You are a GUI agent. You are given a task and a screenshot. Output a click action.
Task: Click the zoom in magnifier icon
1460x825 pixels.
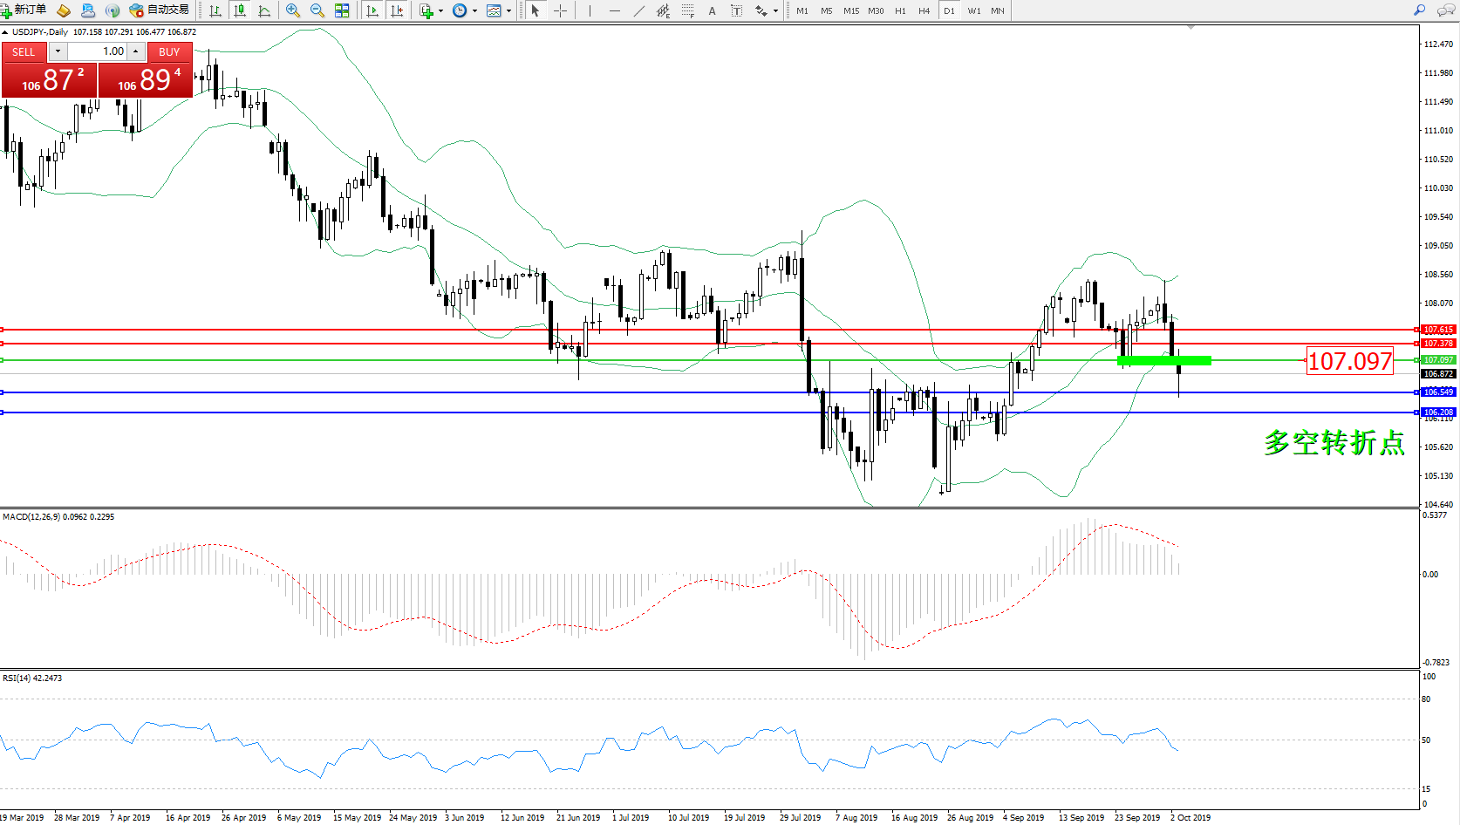pyautogui.click(x=293, y=10)
